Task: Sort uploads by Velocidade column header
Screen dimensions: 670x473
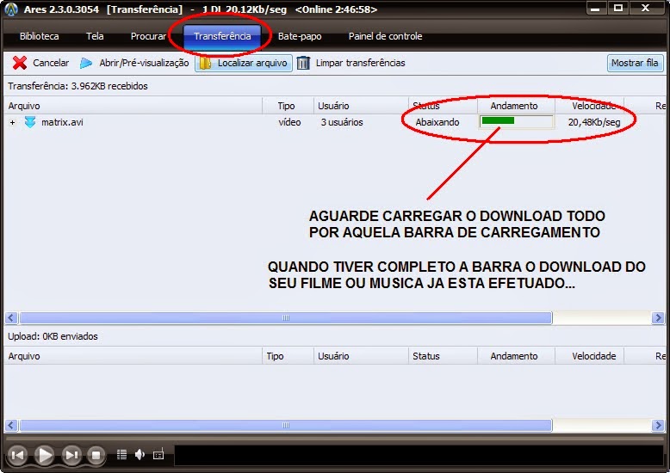Action: 589,356
